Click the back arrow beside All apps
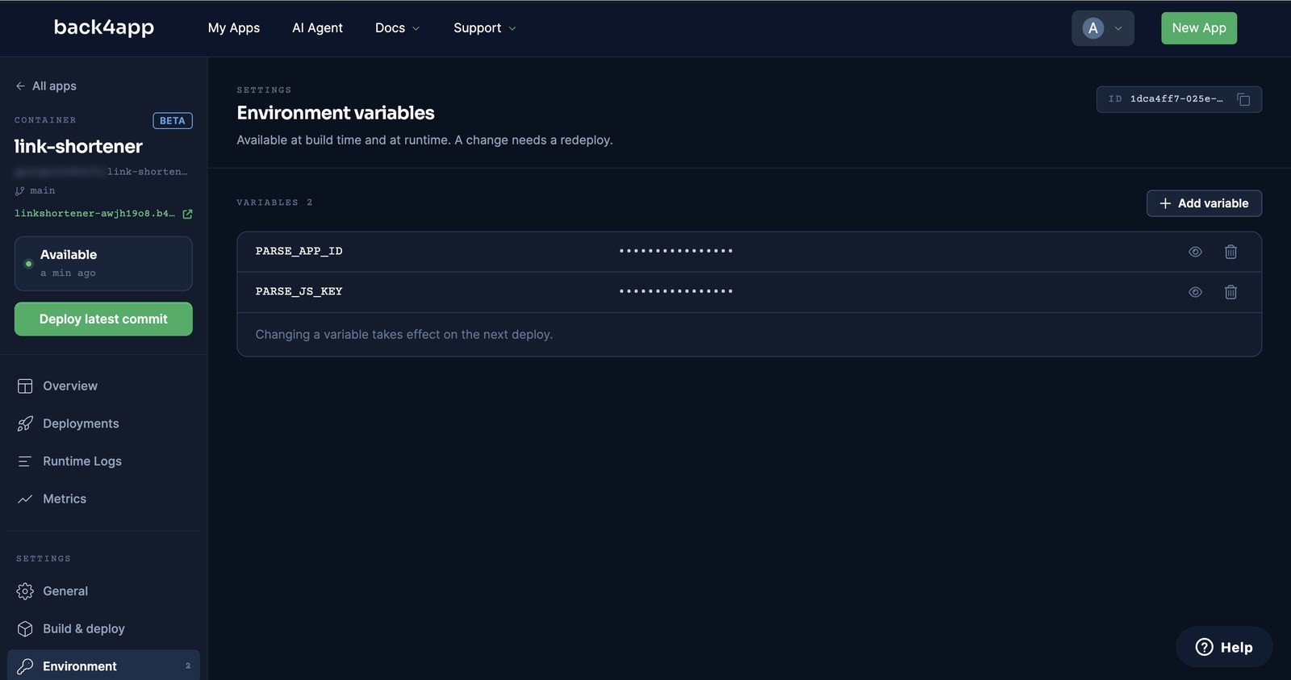Screen dimensions: 1291x680 (x=20, y=86)
